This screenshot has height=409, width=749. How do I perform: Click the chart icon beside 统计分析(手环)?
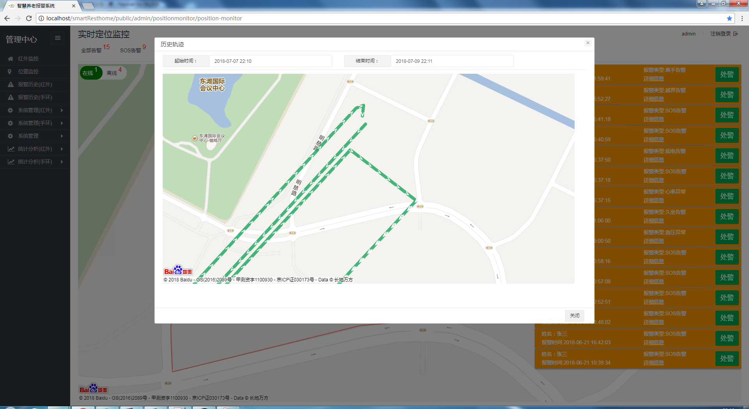tap(11, 162)
